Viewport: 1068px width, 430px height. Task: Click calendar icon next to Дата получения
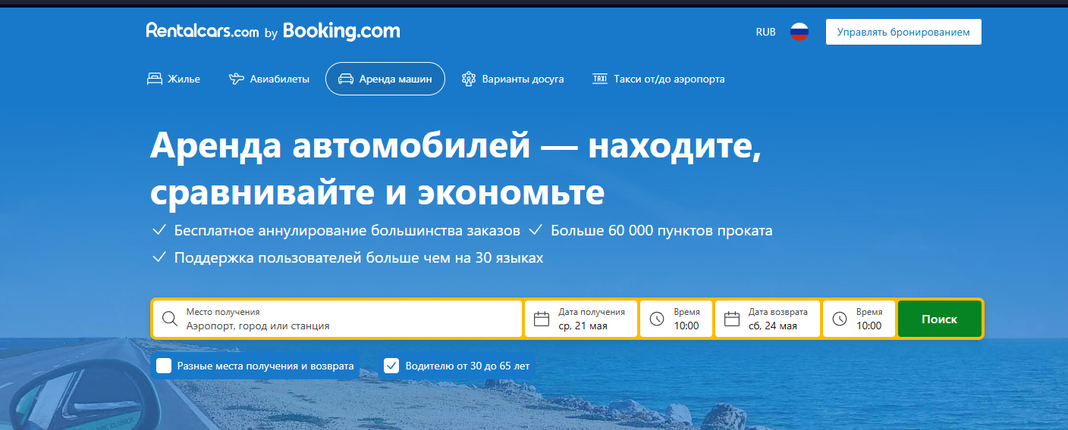(542, 319)
